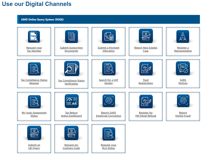
Task: Open the Report Digital Fraud link
Action: pos(183,114)
